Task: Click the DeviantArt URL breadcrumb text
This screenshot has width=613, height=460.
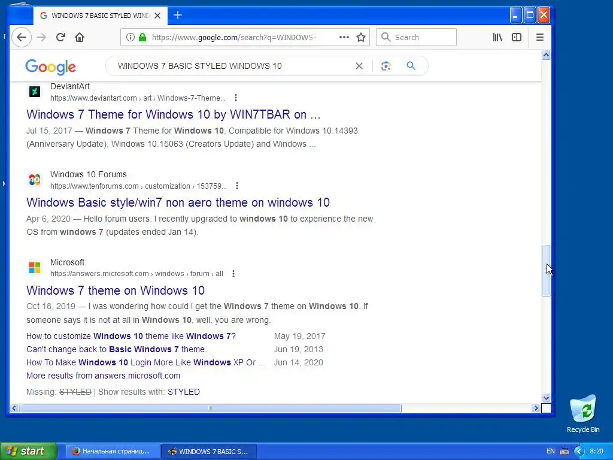Action: pos(138,98)
